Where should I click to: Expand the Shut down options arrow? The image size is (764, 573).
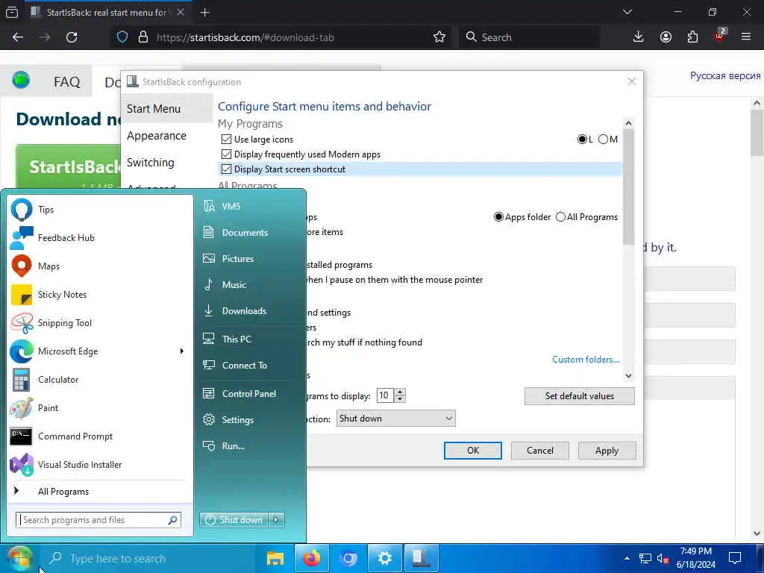point(277,520)
